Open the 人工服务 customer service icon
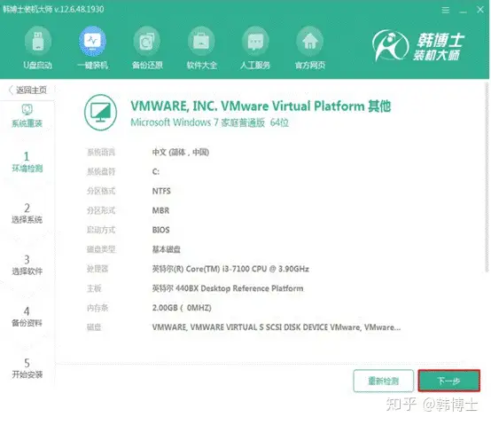The width and height of the screenshot is (491, 425). pyautogui.click(x=255, y=42)
